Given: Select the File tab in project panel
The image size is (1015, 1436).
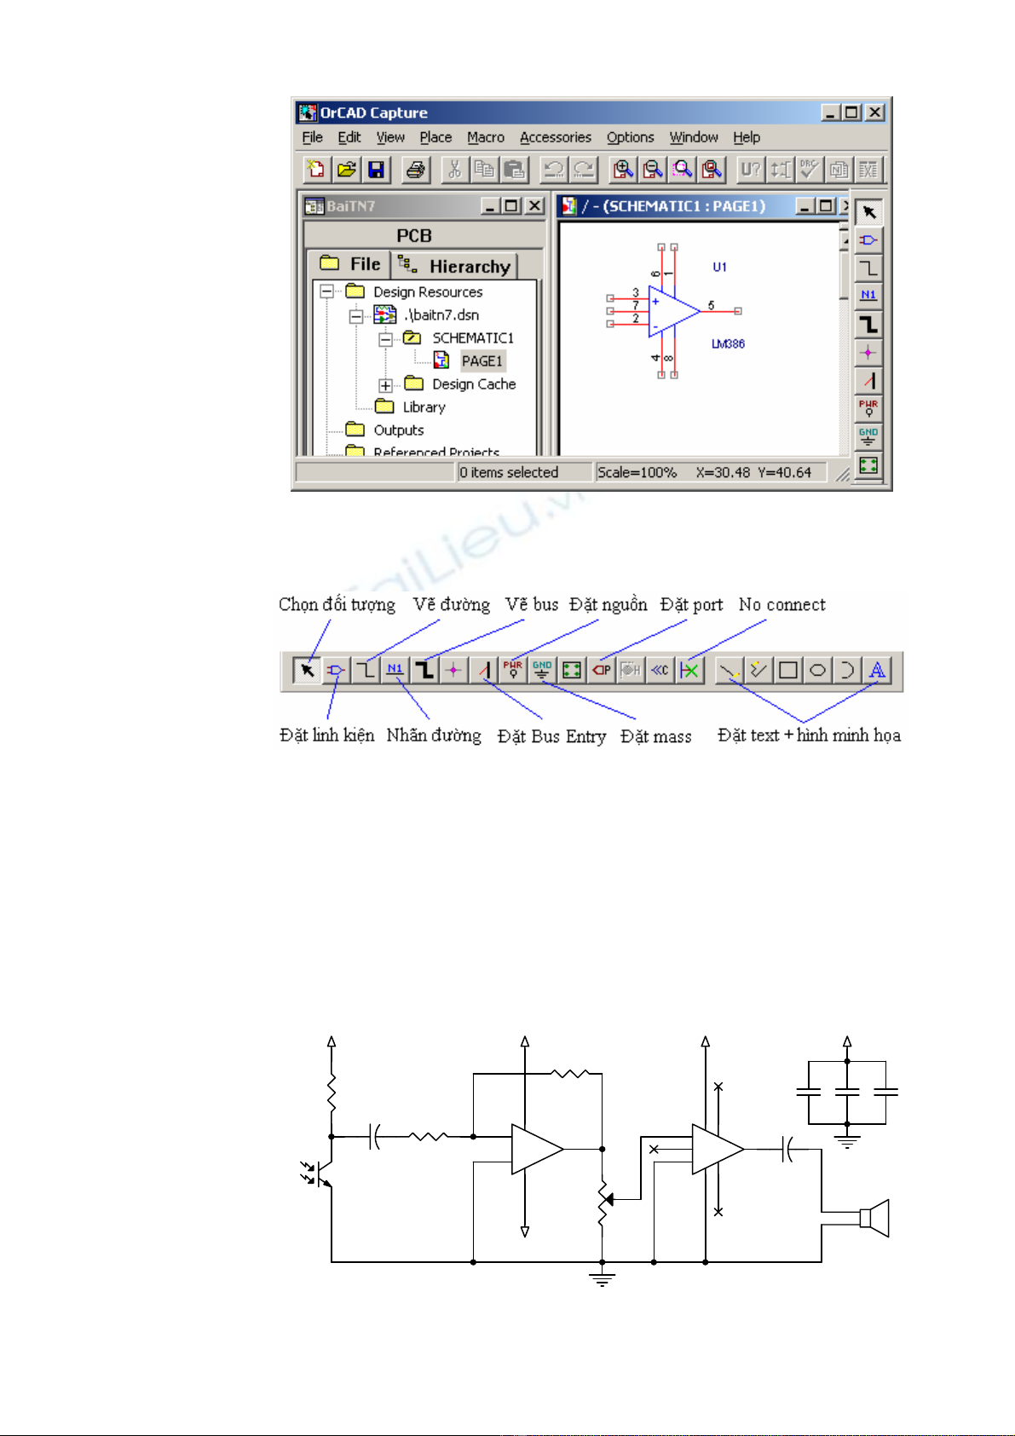Looking at the screenshot, I should (350, 264).
